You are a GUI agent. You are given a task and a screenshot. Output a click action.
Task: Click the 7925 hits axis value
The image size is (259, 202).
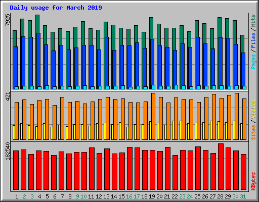(8, 20)
